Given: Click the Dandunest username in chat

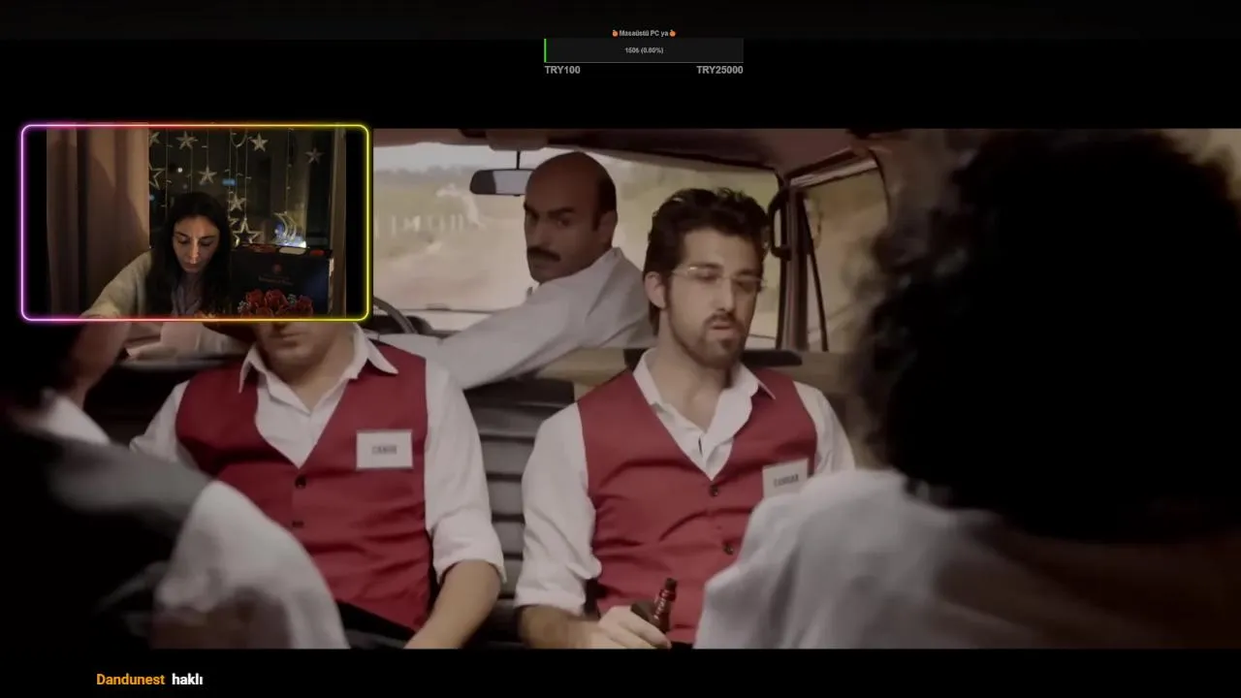Looking at the screenshot, I should tap(131, 680).
